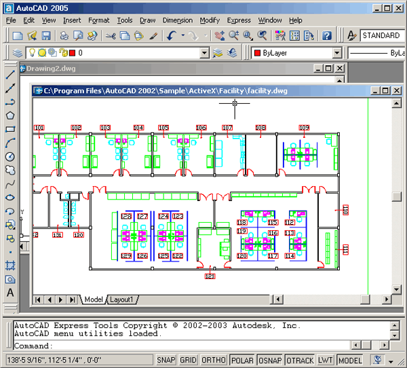The image size is (407, 368).
Task: Select the Circle tool
Action: pyautogui.click(x=10, y=156)
